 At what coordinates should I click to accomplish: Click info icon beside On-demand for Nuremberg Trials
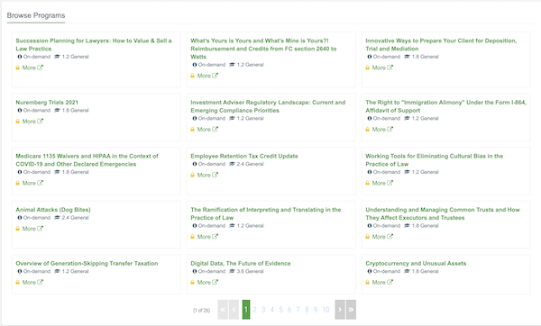click(x=20, y=110)
